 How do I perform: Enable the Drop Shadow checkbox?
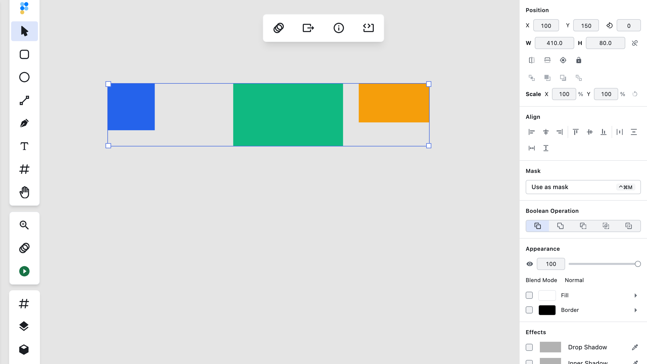[x=529, y=347]
